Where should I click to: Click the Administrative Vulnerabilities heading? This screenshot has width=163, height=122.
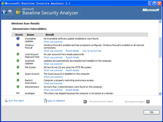tap(29, 29)
